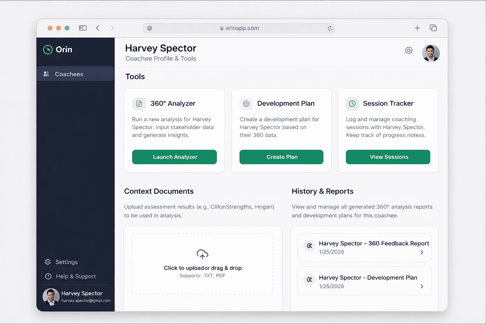
Task: Click the 360° Analyzer document icon
Action: point(139,104)
